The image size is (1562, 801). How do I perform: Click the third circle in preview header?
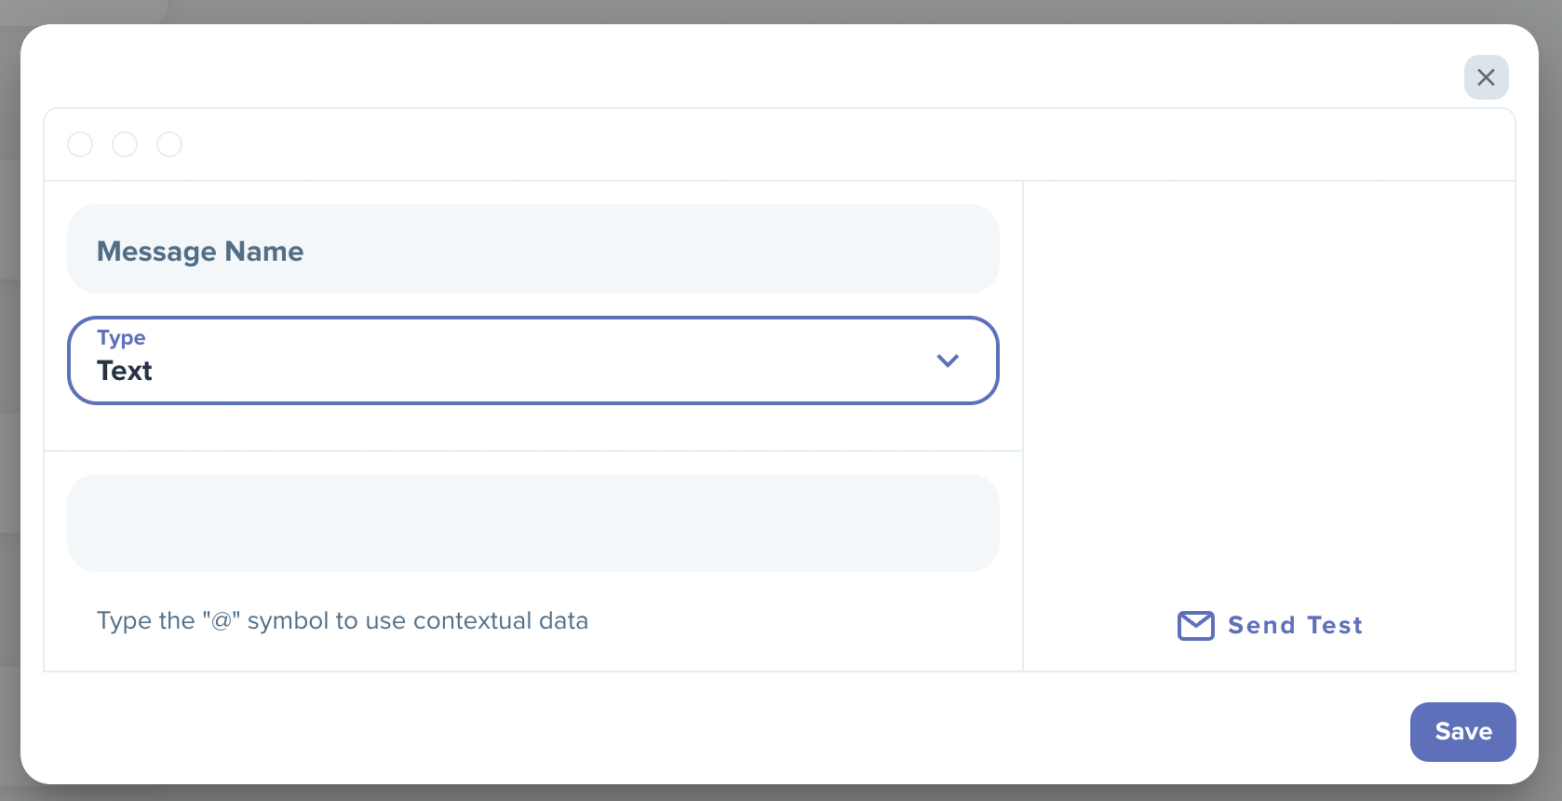[x=169, y=144]
